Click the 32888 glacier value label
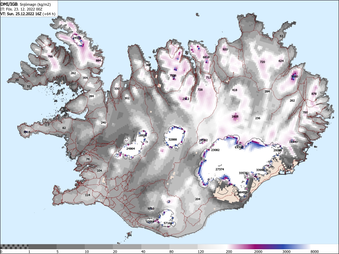This screenshot has height=254, width=339. (x=173, y=140)
